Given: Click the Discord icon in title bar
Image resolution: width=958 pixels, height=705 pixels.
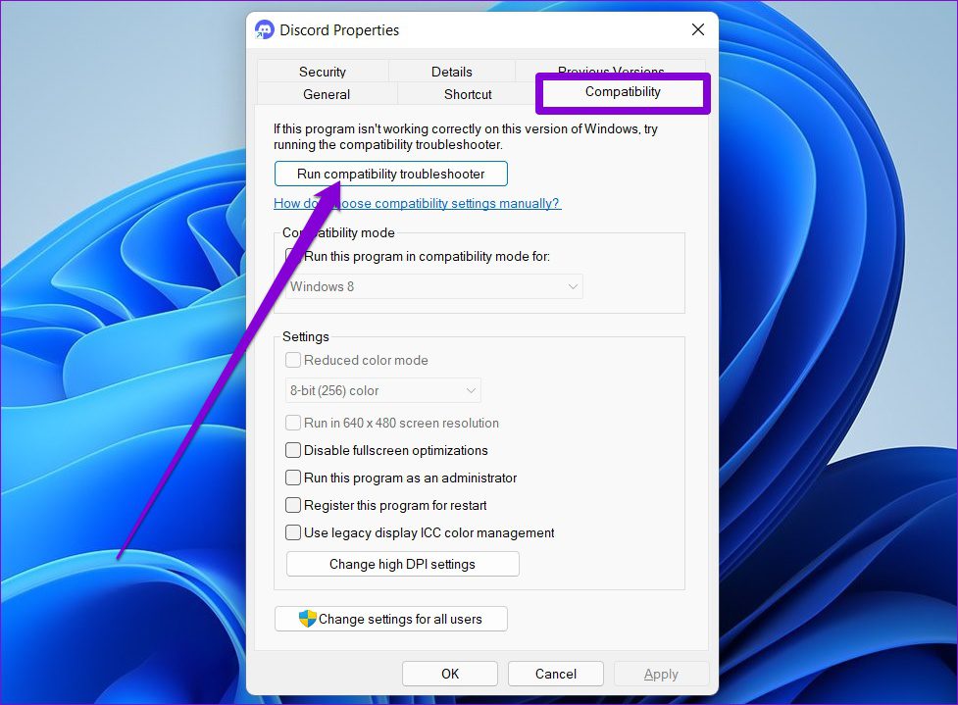Looking at the screenshot, I should [x=265, y=29].
